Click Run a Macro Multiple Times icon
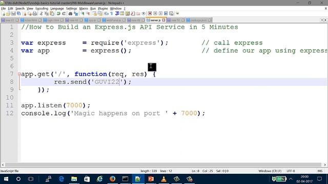 click(166, 14)
